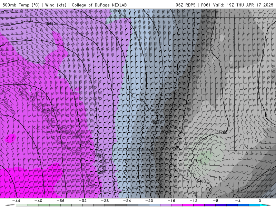The image size is (276, 207).
Task: Click the 5640 height contour label
Action: point(51,24)
